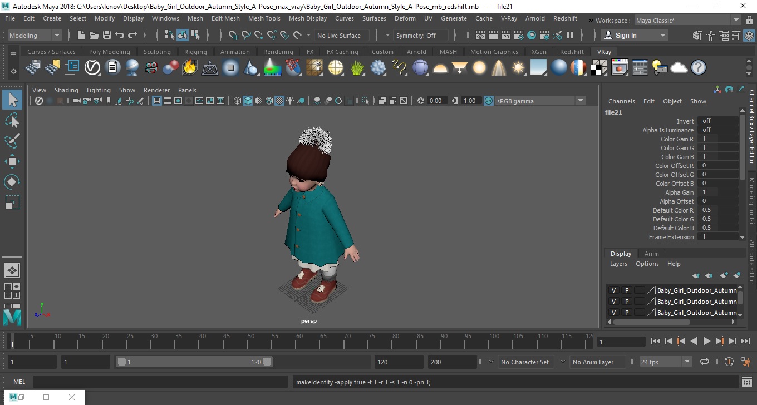Toggle playback loop button
757x405 pixels.
point(705,362)
